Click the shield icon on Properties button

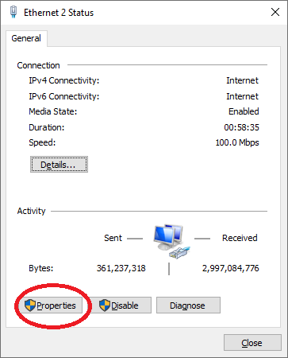click(30, 305)
